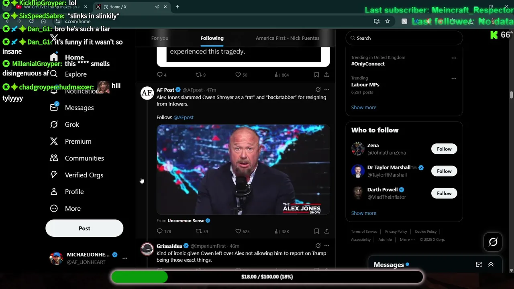Image resolution: width=514 pixels, height=289 pixels.
Task: Share the top tweet with 804 views
Action: tap(327, 75)
